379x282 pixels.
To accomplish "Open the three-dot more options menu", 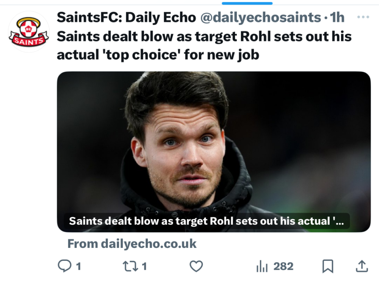I will pyautogui.click(x=363, y=17).
